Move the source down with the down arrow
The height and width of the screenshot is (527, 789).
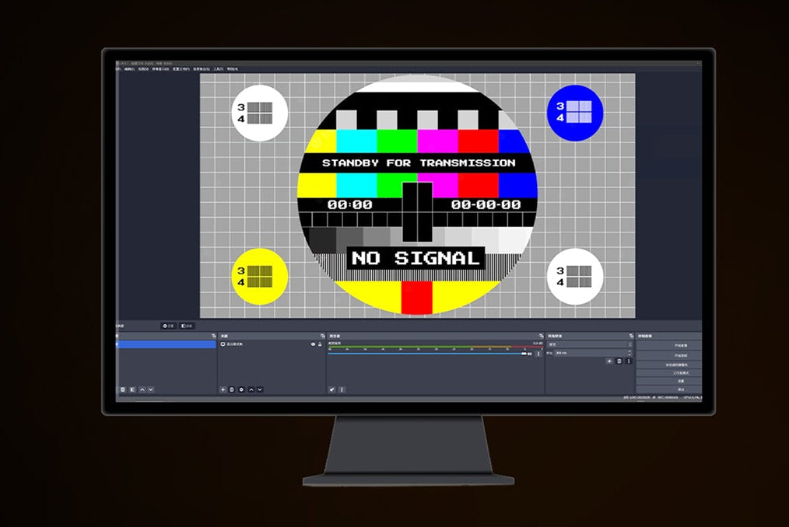click(259, 389)
